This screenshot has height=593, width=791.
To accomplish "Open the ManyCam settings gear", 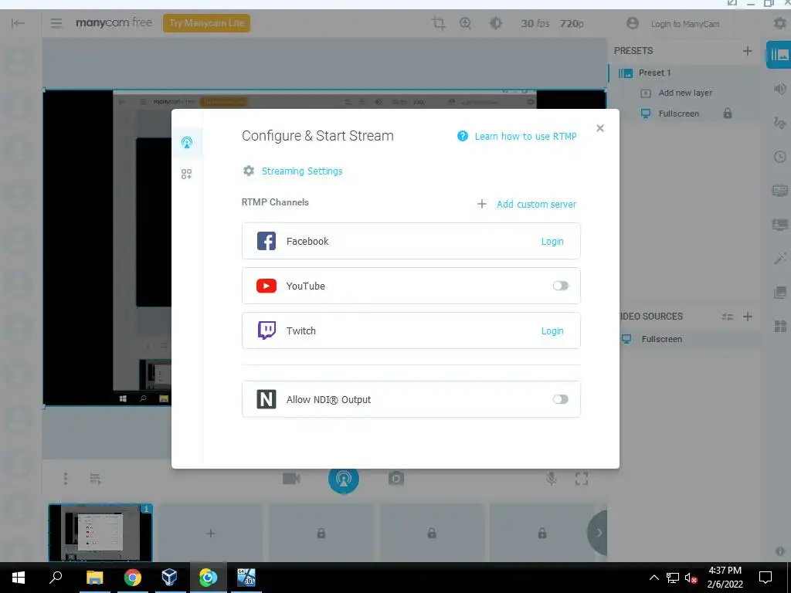I will (779, 23).
